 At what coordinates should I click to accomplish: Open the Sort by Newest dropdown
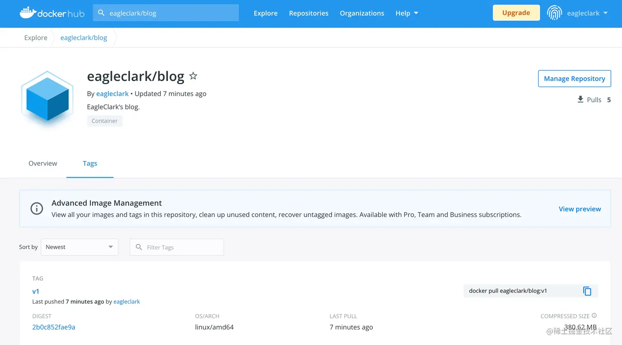[x=79, y=247]
